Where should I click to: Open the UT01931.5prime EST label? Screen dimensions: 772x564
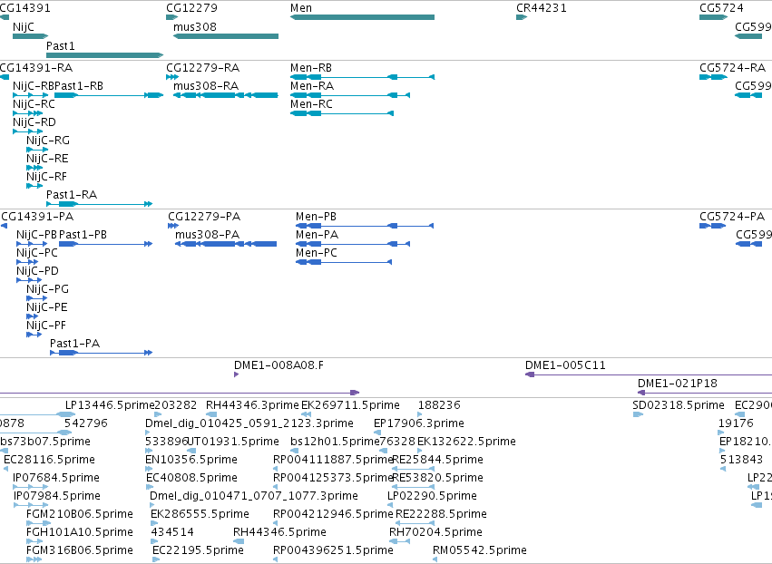233,442
